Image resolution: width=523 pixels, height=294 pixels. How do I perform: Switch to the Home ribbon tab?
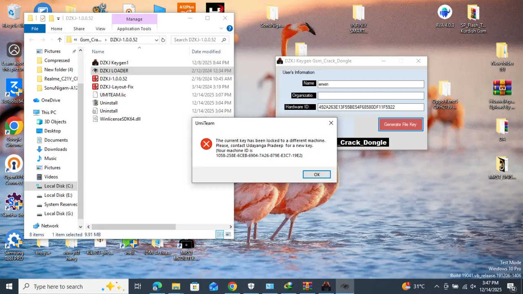coord(57,29)
